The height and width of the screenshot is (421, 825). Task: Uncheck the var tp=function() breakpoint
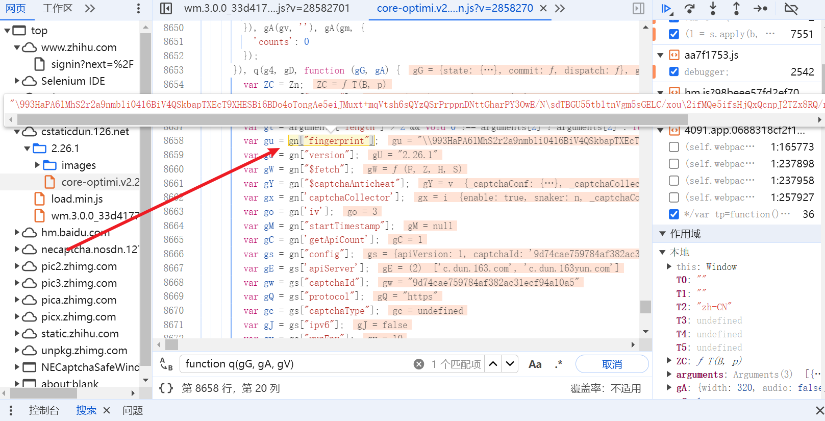pyautogui.click(x=674, y=214)
